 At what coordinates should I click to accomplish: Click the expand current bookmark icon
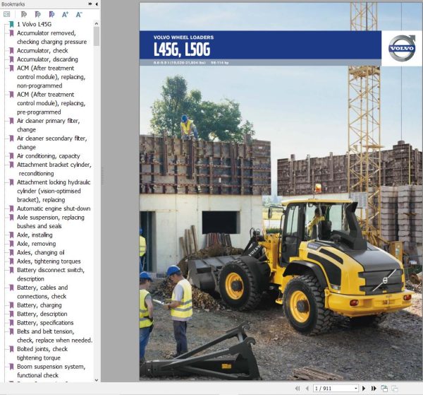pyautogui.click(x=24, y=14)
